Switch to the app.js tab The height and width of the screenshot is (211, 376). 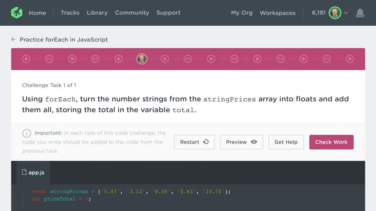coord(33,172)
